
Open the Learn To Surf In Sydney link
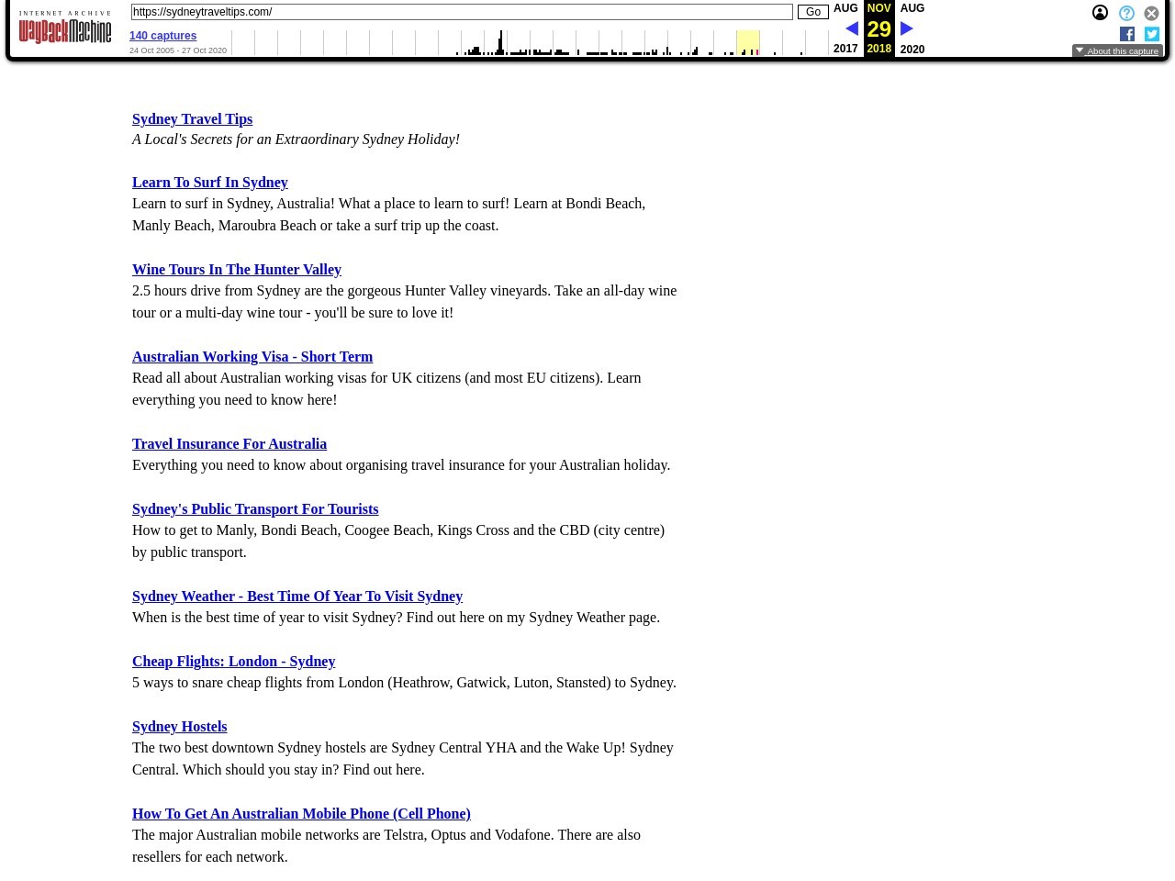(x=210, y=182)
